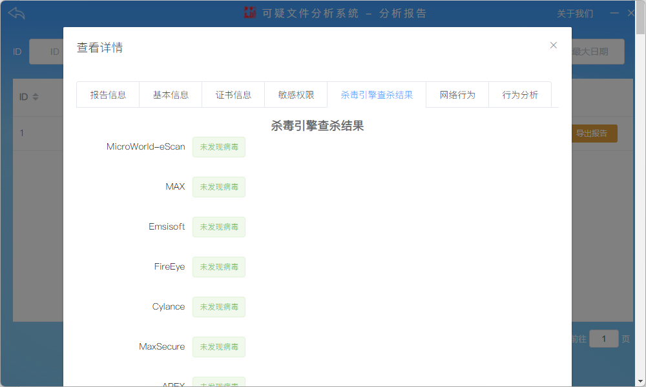Click the FireEye 未发现病毒 tag
Image resolution: width=646 pixels, height=387 pixels.
[219, 267]
